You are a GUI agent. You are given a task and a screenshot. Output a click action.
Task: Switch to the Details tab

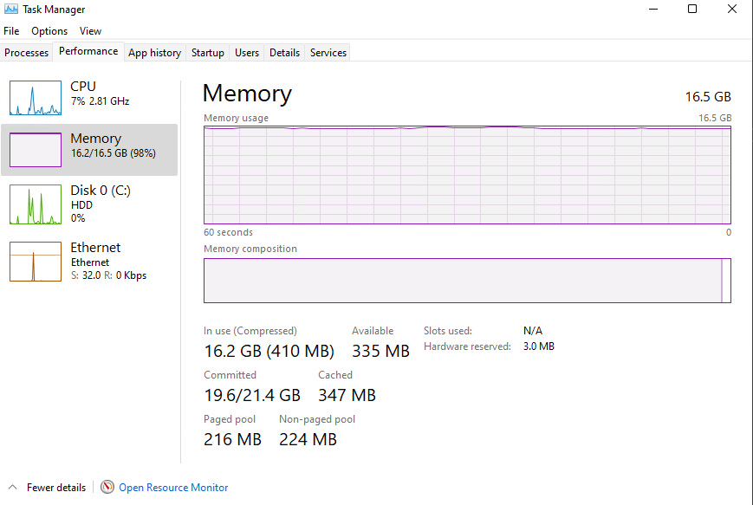(284, 52)
